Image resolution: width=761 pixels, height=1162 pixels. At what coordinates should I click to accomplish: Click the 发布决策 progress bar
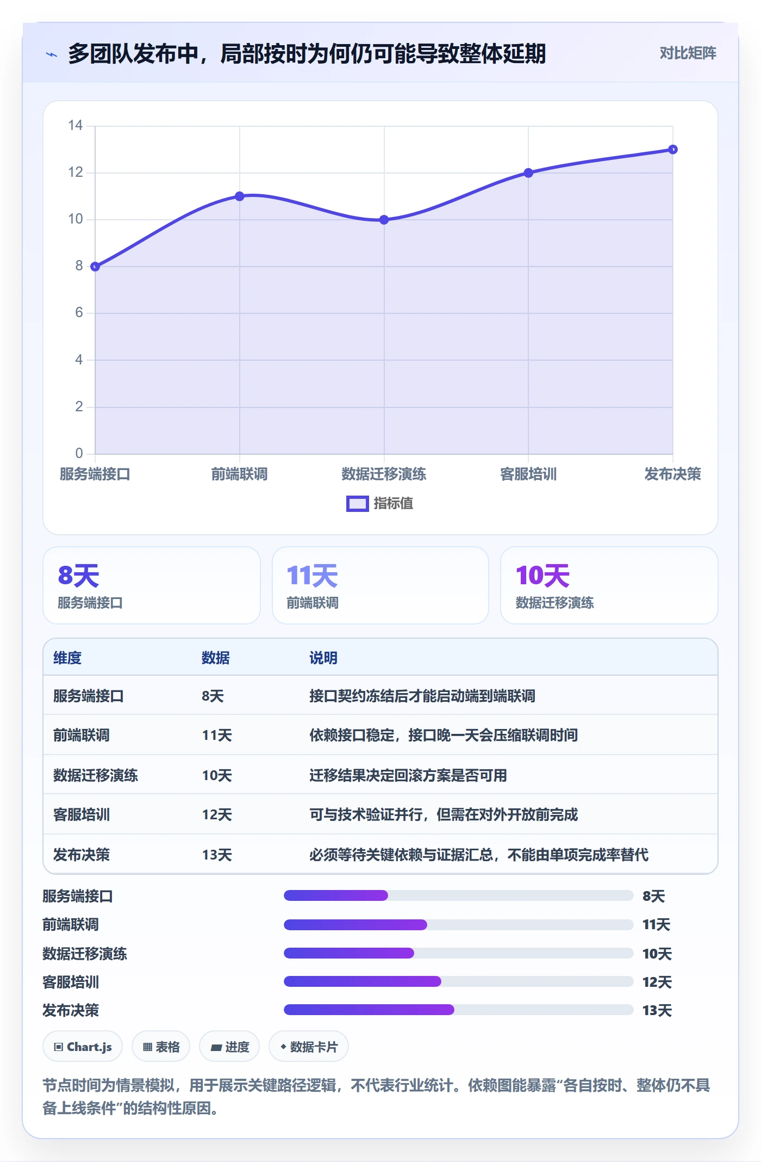tap(459, 1010)
